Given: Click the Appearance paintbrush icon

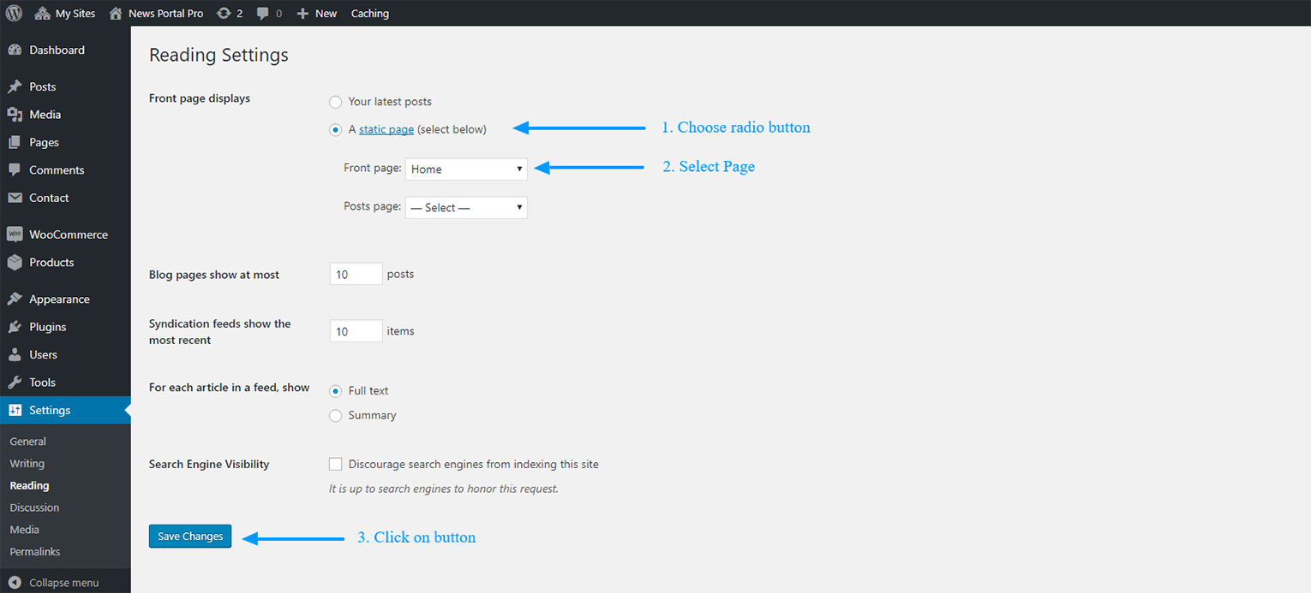Looking at the screenshot, I should point(15,299).
